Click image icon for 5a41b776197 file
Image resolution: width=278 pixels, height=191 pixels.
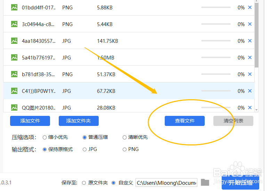[14, 57]
